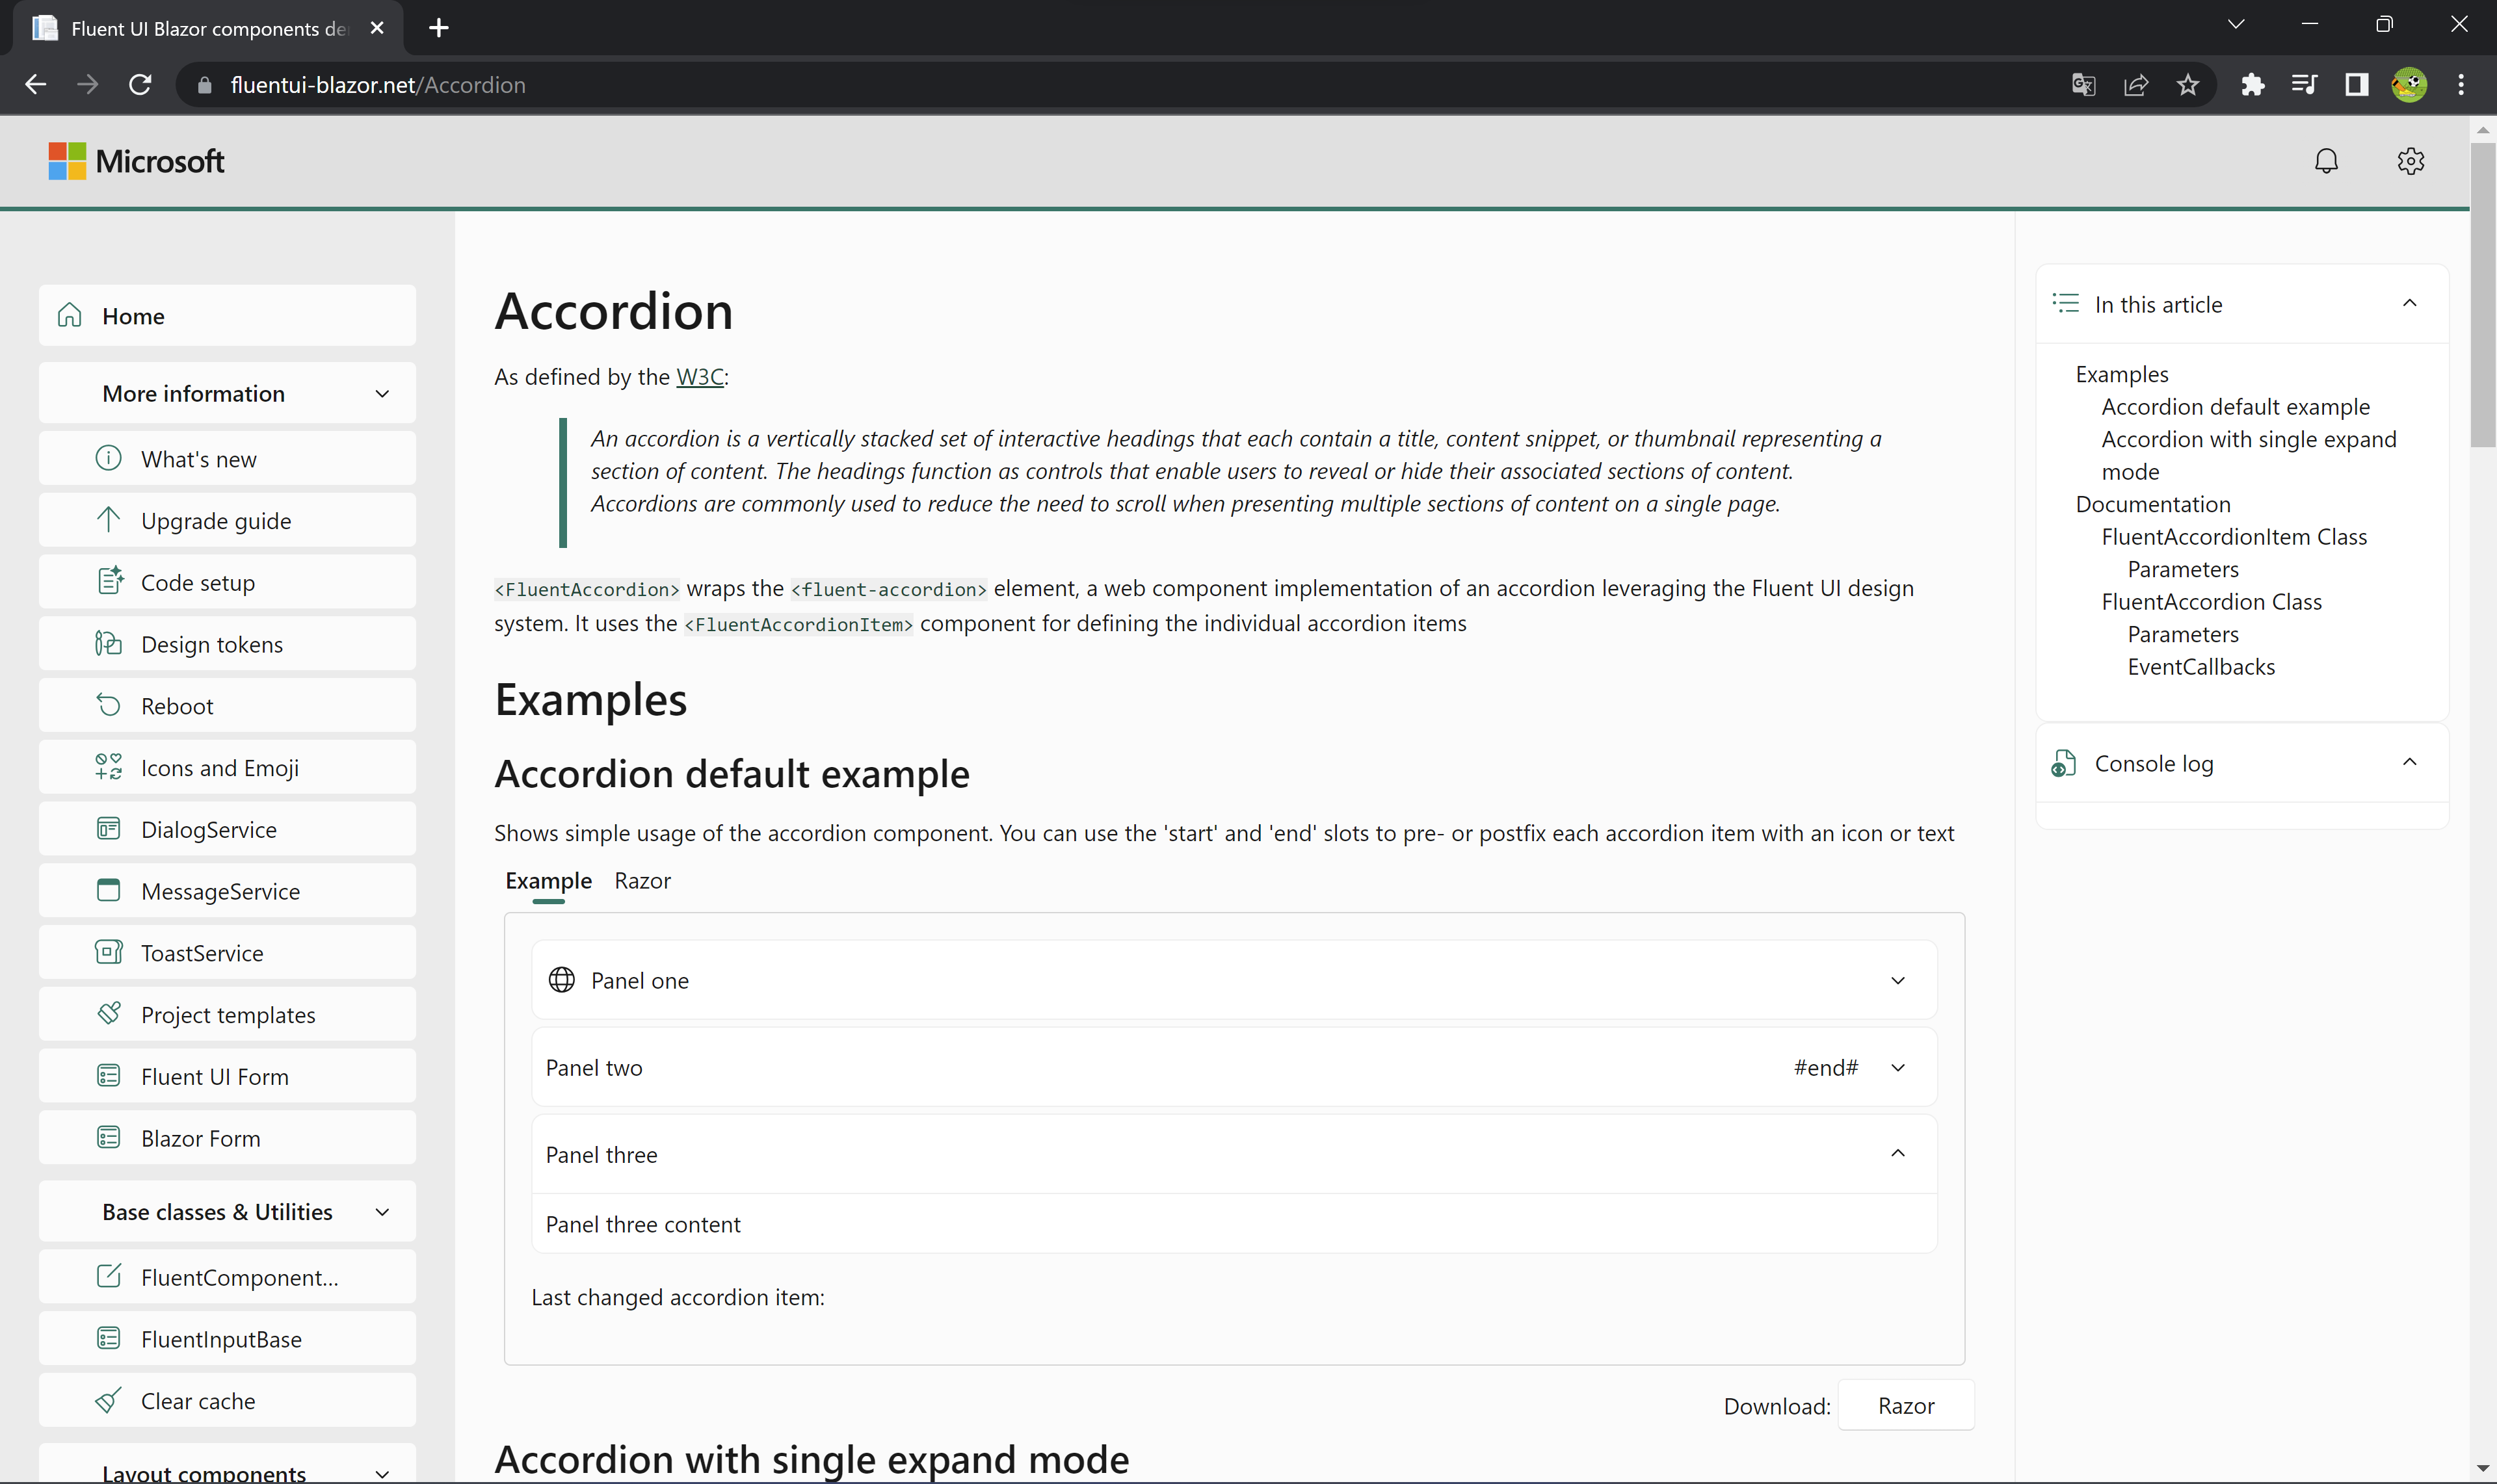Image resolution: width=2497 pixels, height=1484 pixels.
Task: Click the page vertical scrollbar thumb
Action: (x=2482, y=295)
